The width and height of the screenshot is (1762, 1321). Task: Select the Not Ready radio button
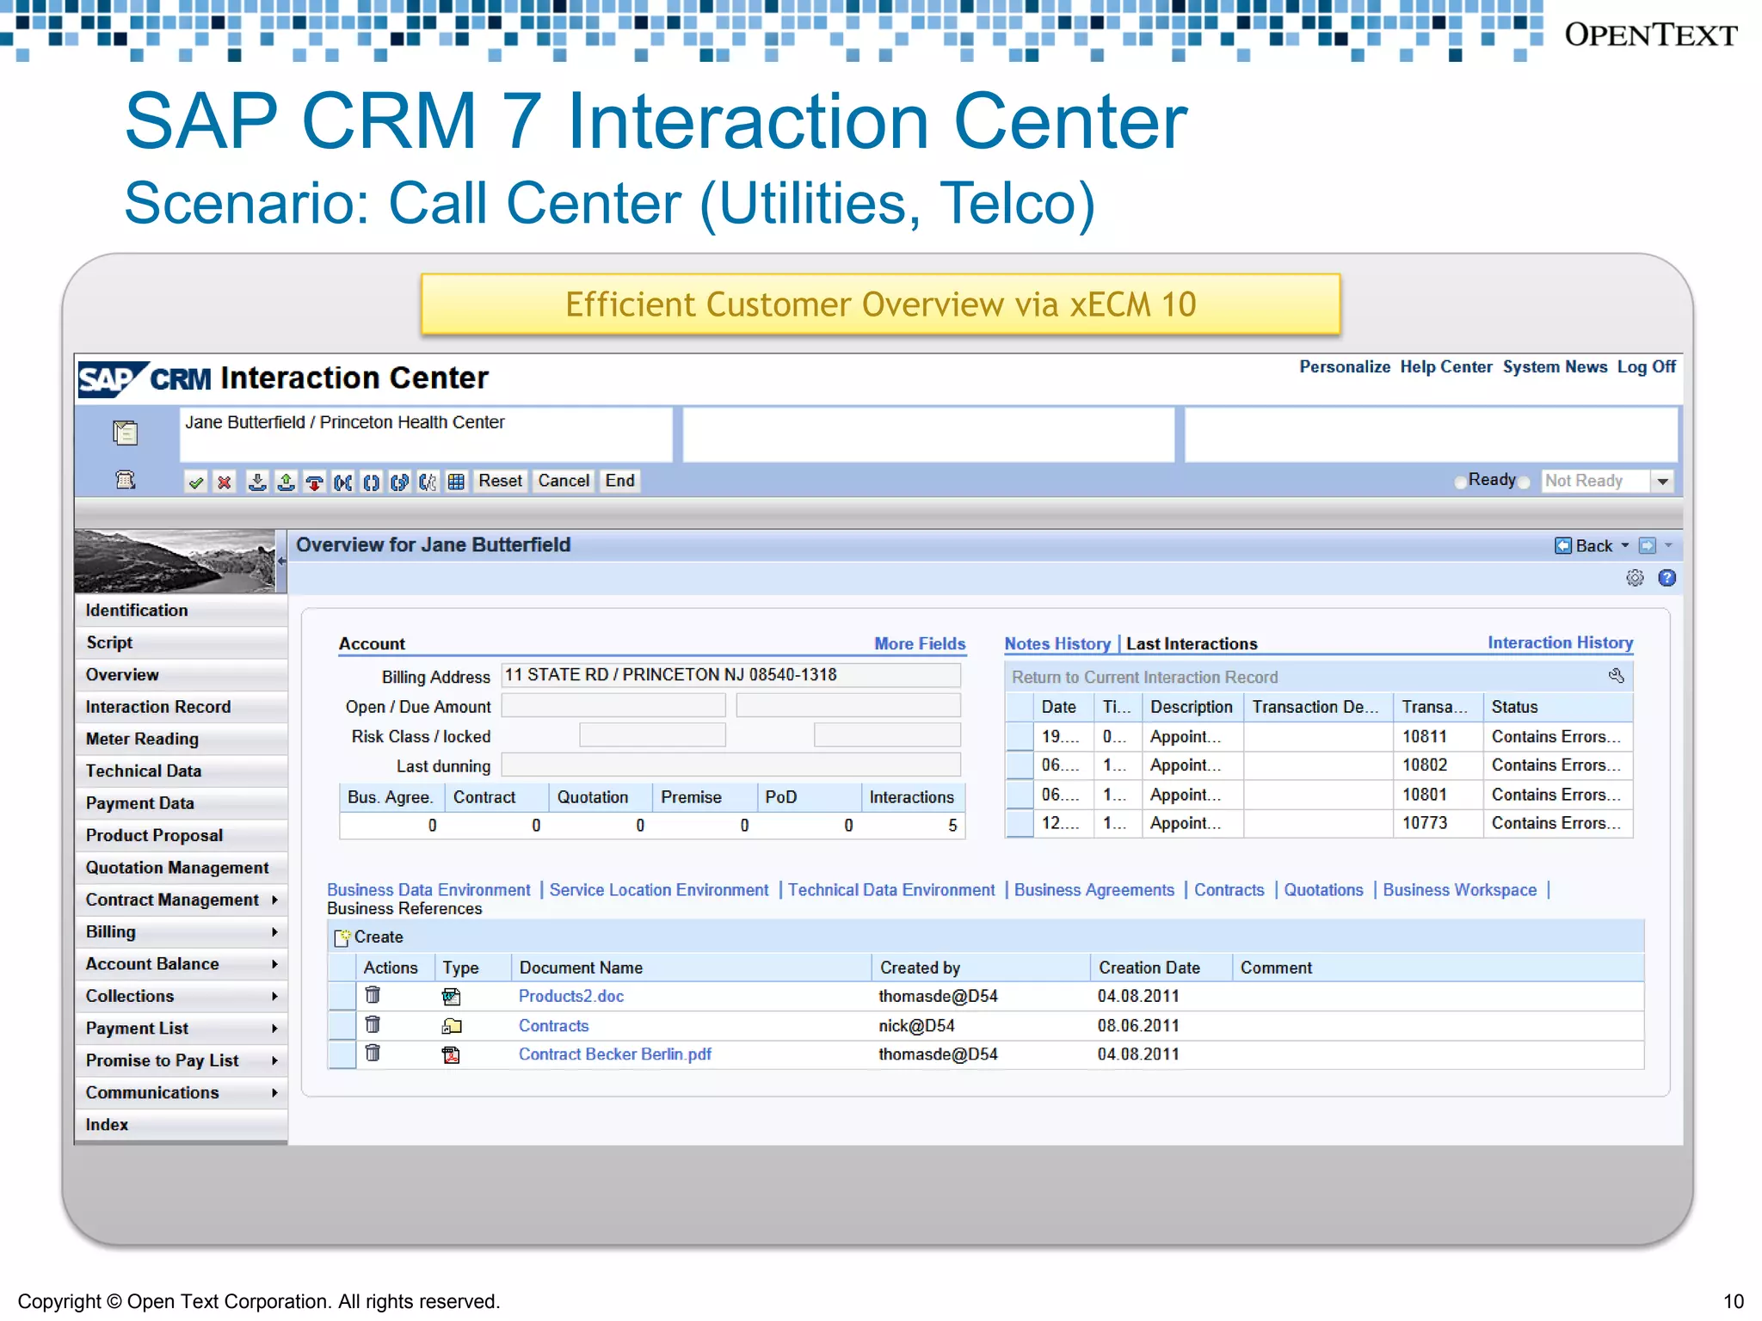point(1525,482)
